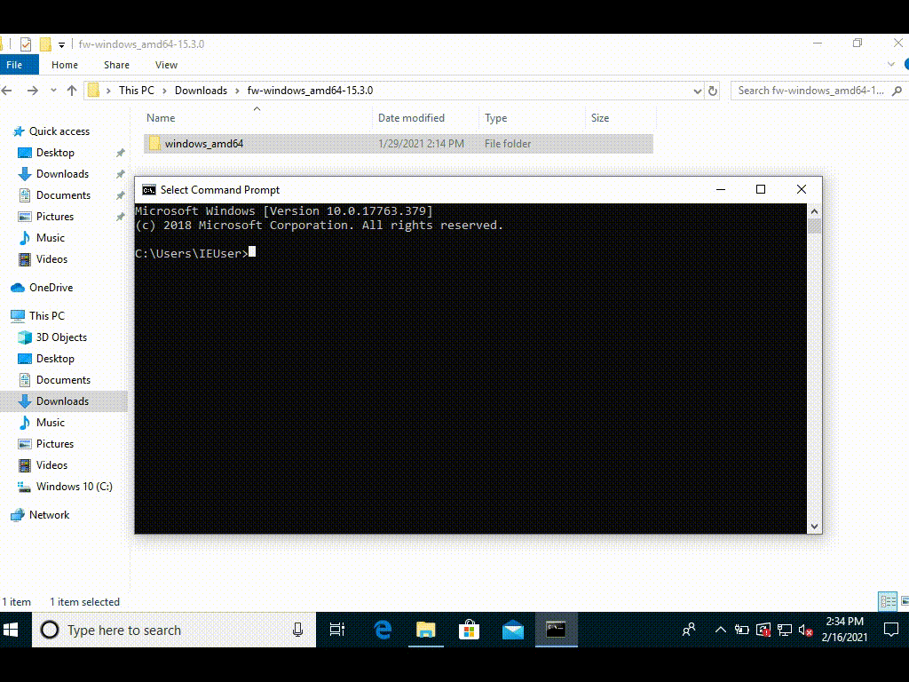The width and height of the screenshot is (909, 682).
Task: Launch Microsoft Edge from taskbar
Action: click(383, 630)
